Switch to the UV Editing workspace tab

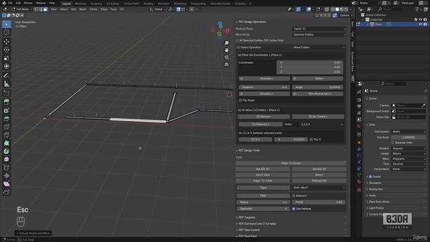click(x=113, y=3)
